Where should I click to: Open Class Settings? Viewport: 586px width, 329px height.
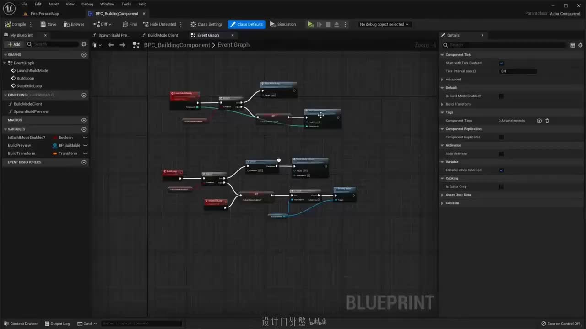point(206,24)
